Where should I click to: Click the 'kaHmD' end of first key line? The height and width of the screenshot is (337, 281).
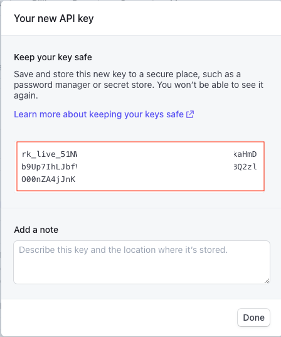[x=245, y=154]
